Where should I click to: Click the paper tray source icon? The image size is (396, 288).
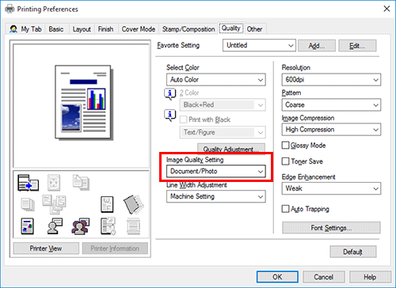pos(28,183)
